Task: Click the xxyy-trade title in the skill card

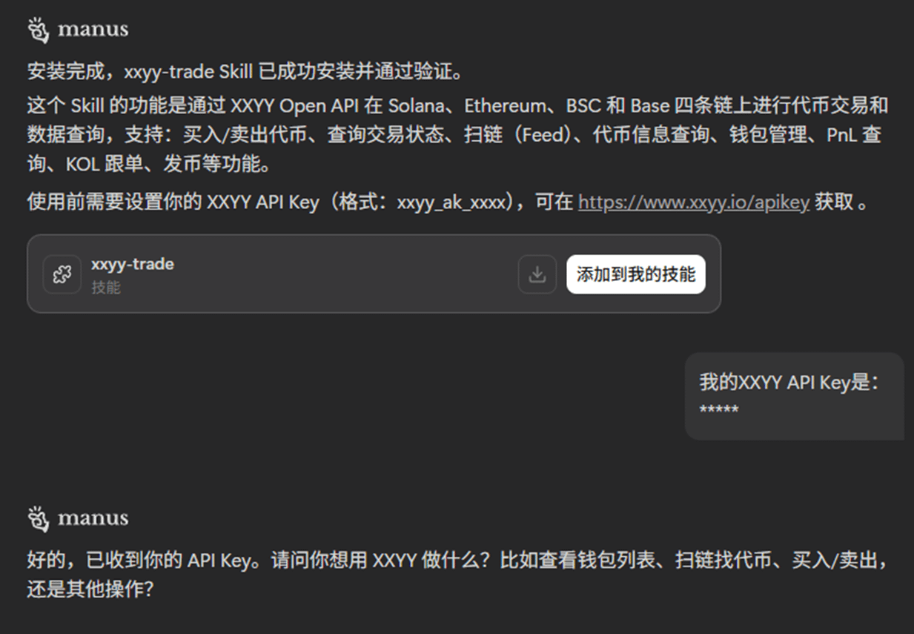Action: coord(133,264)
